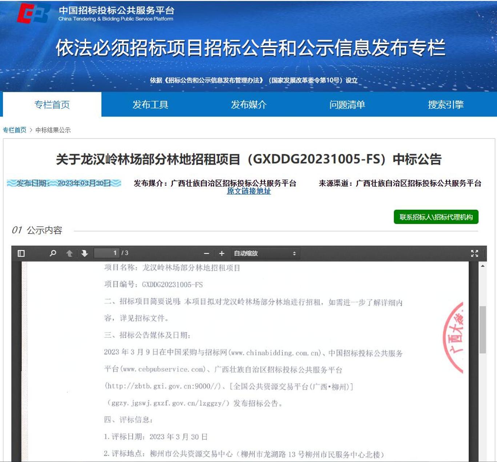This screenshot has height=462, width=497.
Task: Open the 自动缩放 zoom dropdown
Action: point(265,253)
